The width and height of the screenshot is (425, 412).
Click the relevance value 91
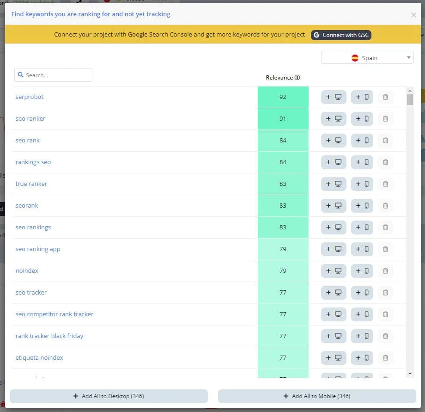[283, 119]
